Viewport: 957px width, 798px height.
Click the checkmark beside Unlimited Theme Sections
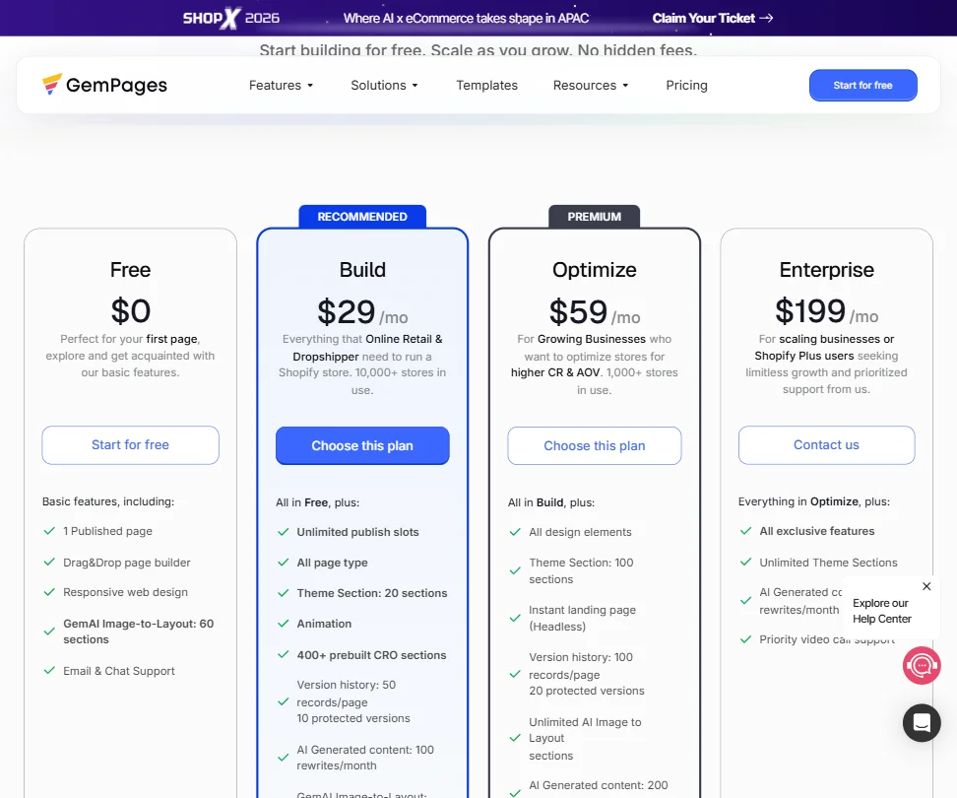tap(746, 563)
